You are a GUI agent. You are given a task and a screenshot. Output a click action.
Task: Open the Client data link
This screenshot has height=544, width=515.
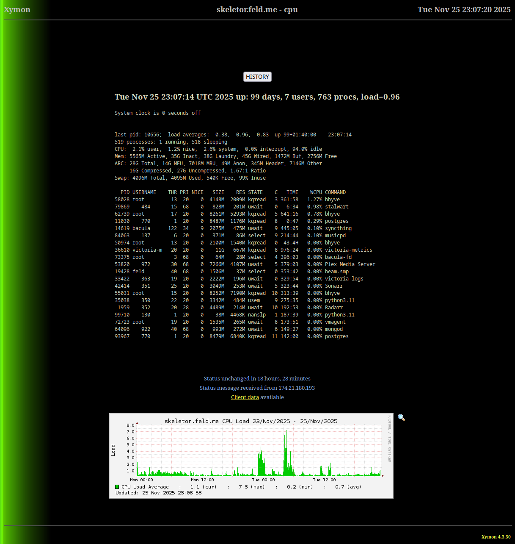pyautogui.click(x=245, y=397)
